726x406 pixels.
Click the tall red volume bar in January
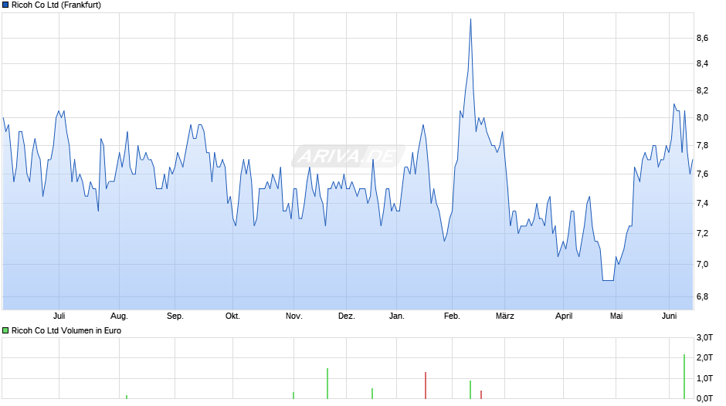pos(425,385)
